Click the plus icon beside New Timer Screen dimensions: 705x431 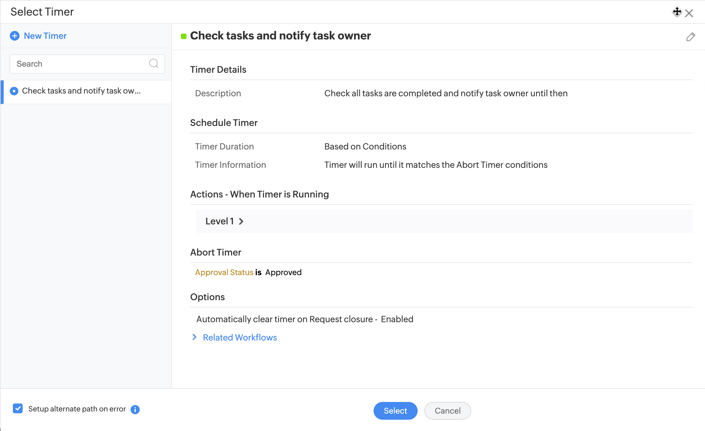(14, 36)
